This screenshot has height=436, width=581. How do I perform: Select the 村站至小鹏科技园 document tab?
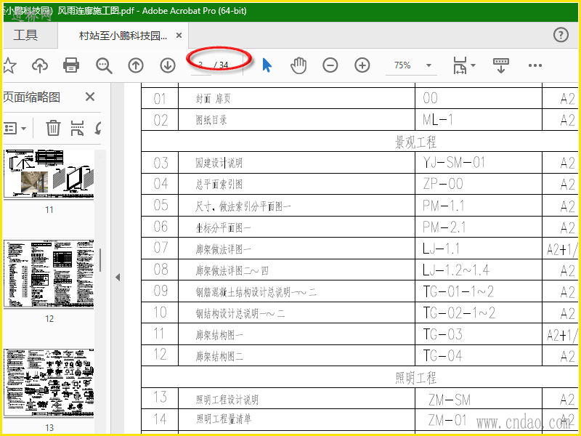point(123,36)
